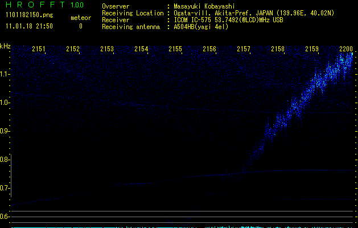This screenshot has height=228, width=358.
Task: Click time marker 2200
Action: [346, 49]
